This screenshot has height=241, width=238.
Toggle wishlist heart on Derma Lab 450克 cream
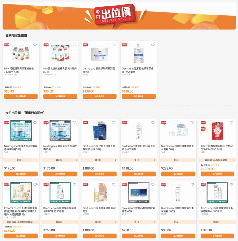click(114, 45)
